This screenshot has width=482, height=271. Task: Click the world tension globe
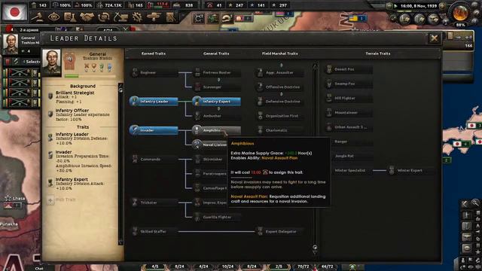point(460,13)
